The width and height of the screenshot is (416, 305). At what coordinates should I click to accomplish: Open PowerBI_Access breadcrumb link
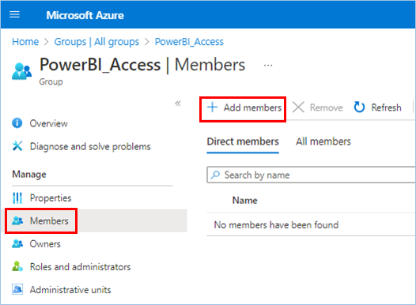(189, 42)
